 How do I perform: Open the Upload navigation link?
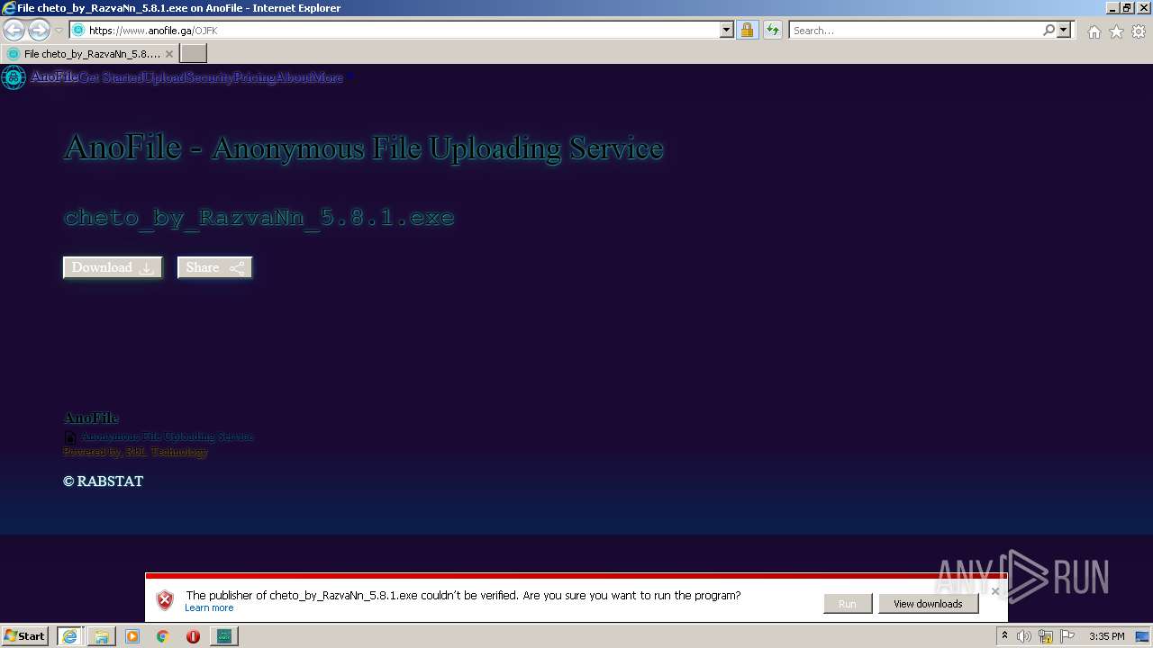(165, 77)
